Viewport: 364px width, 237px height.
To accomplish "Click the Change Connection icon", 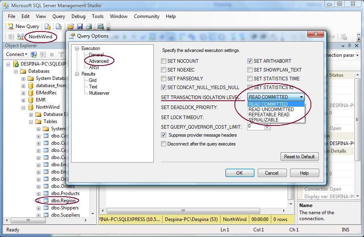I will pyautogui.click(x=20, y=37).
